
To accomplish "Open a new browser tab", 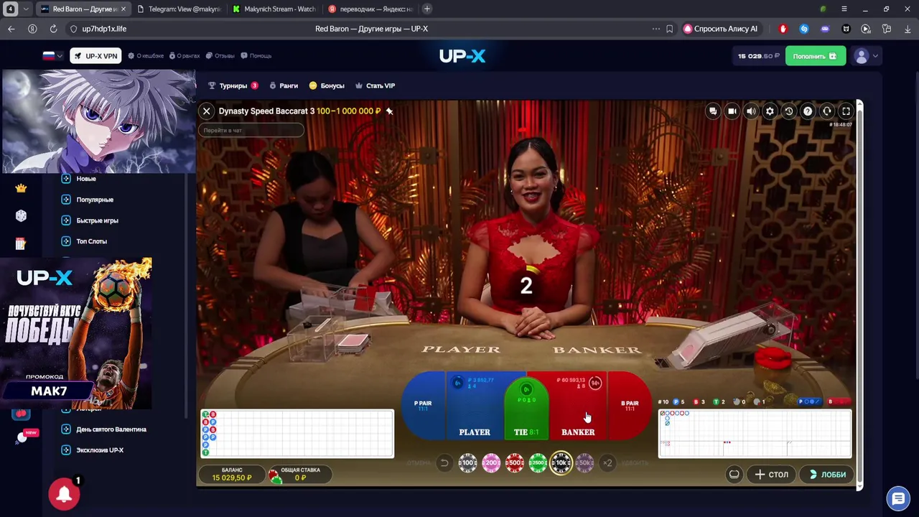I will [x=427, y=9].
